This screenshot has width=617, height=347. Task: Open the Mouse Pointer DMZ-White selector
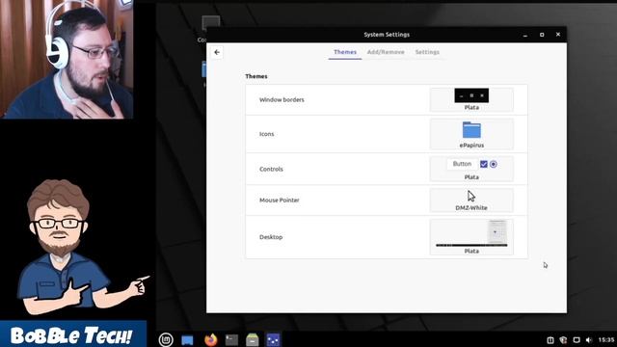pyautogui.click(x=471, y=200)
